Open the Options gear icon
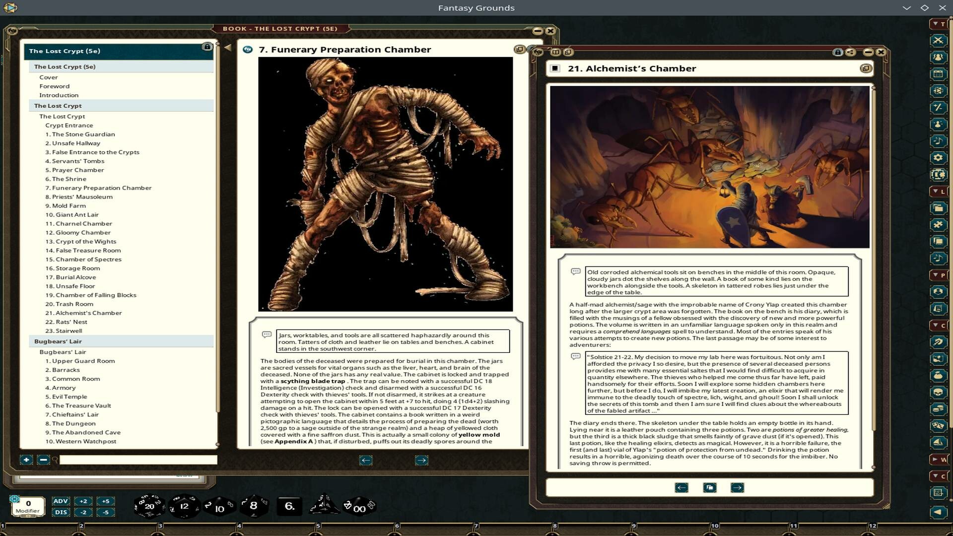The height and width of the screenshot is (536, 953). pyautogui.click(x=940, y=157)
